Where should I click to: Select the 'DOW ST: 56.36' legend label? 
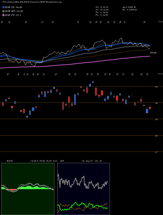click(13, 7)
